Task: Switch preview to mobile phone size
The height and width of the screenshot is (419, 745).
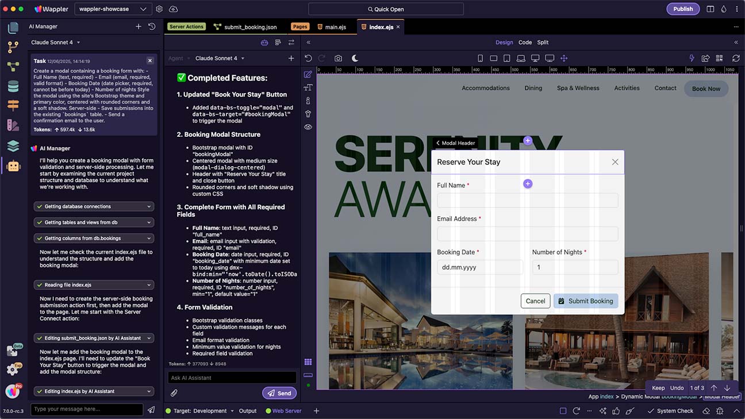Action: (480, 58)
